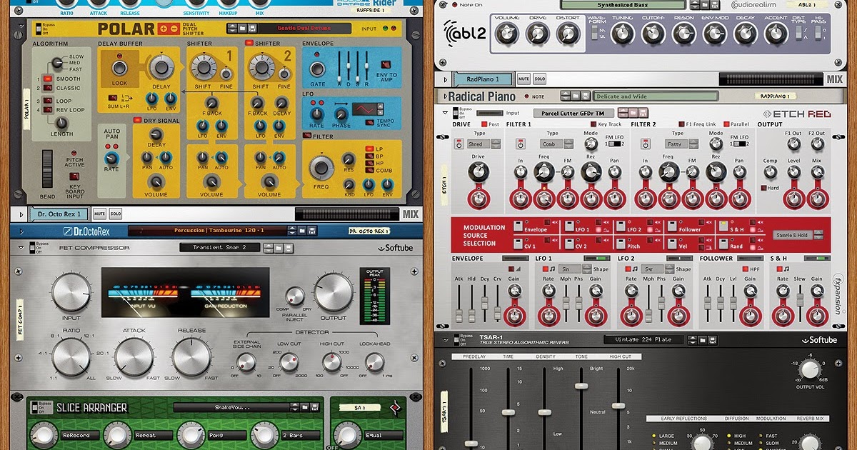Click LFO 2 tempo sync note icon
Image resolution: width=857 pixels, height=450 pixels.
(634, 269)
